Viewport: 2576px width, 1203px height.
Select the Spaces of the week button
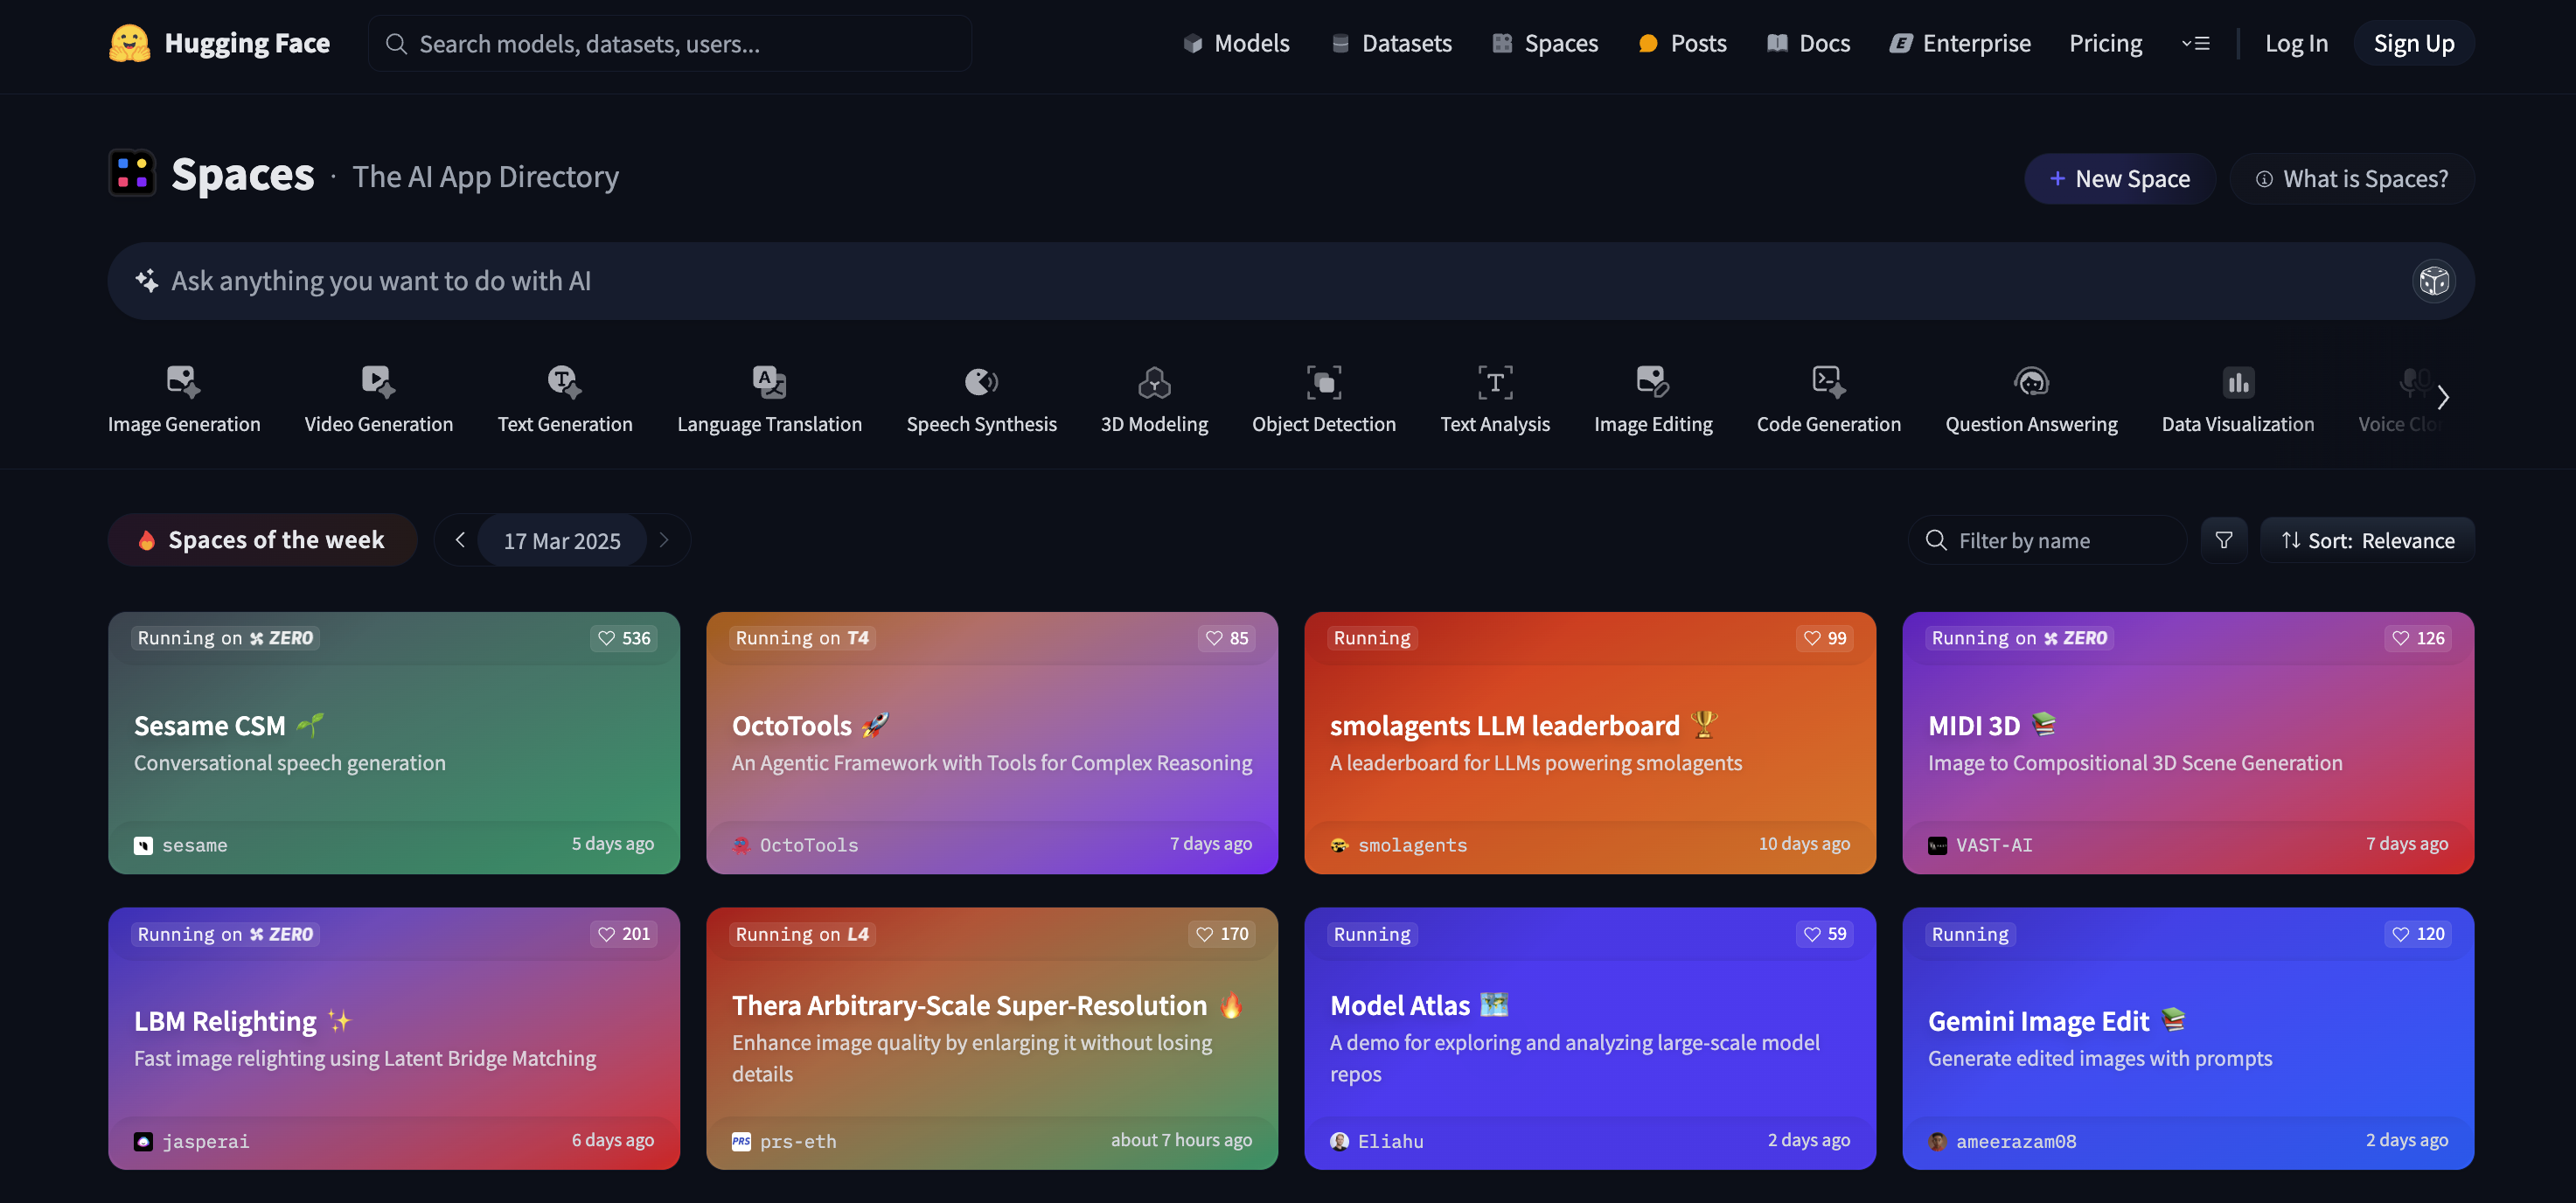pyautogui.click(x=262, y=540)
